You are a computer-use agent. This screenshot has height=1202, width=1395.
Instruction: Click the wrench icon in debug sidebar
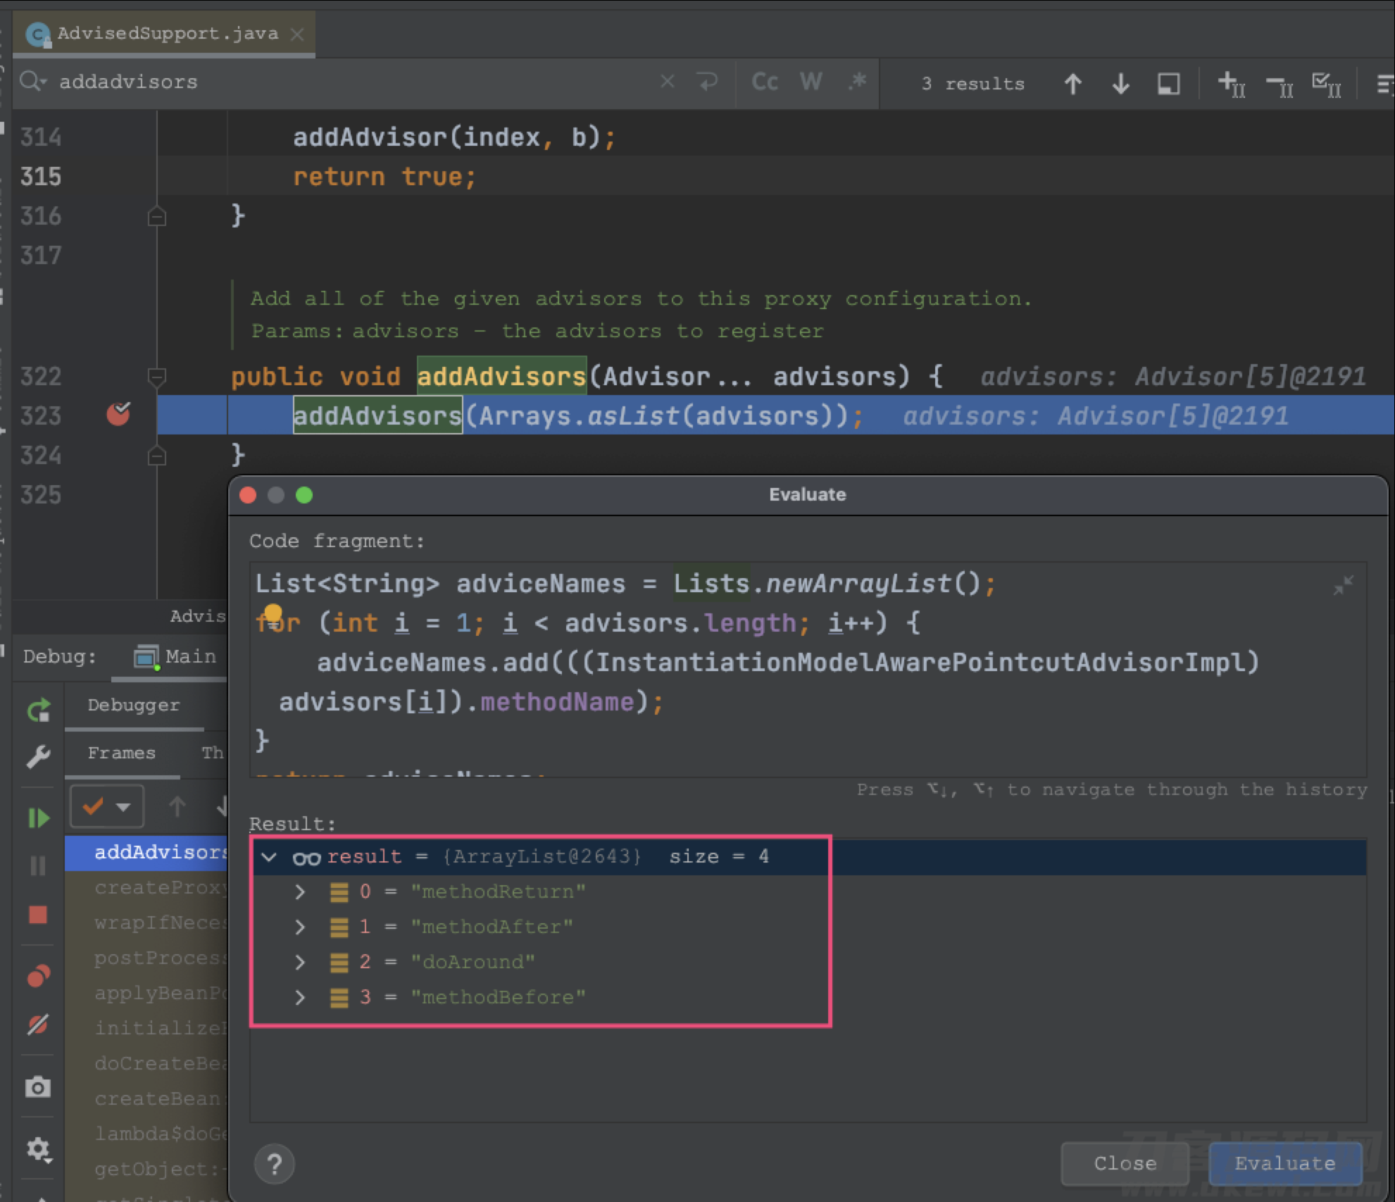(38, 757)
